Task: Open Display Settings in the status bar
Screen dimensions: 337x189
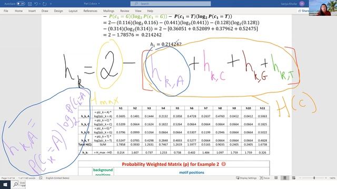Action: (246, 178)
